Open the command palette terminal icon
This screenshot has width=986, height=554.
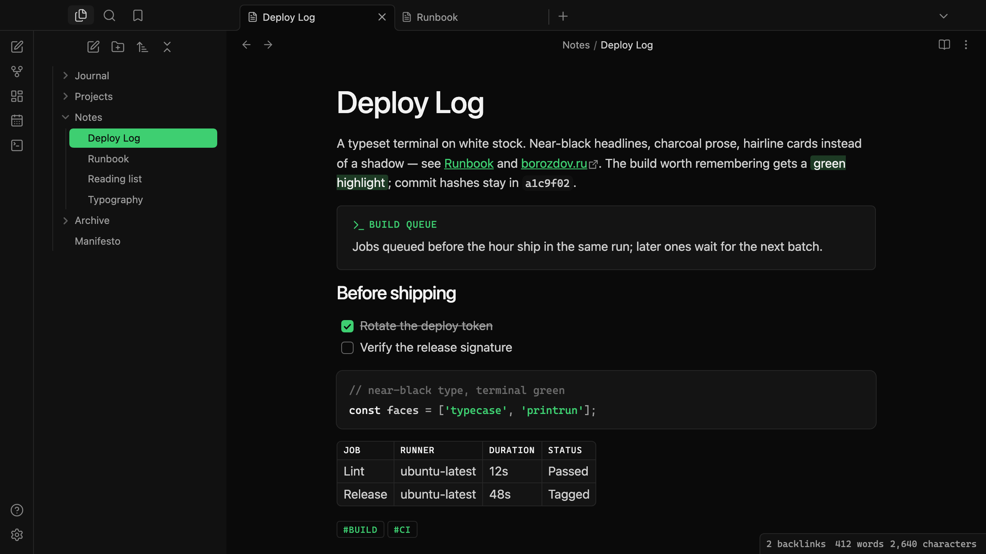pos(17,145)
